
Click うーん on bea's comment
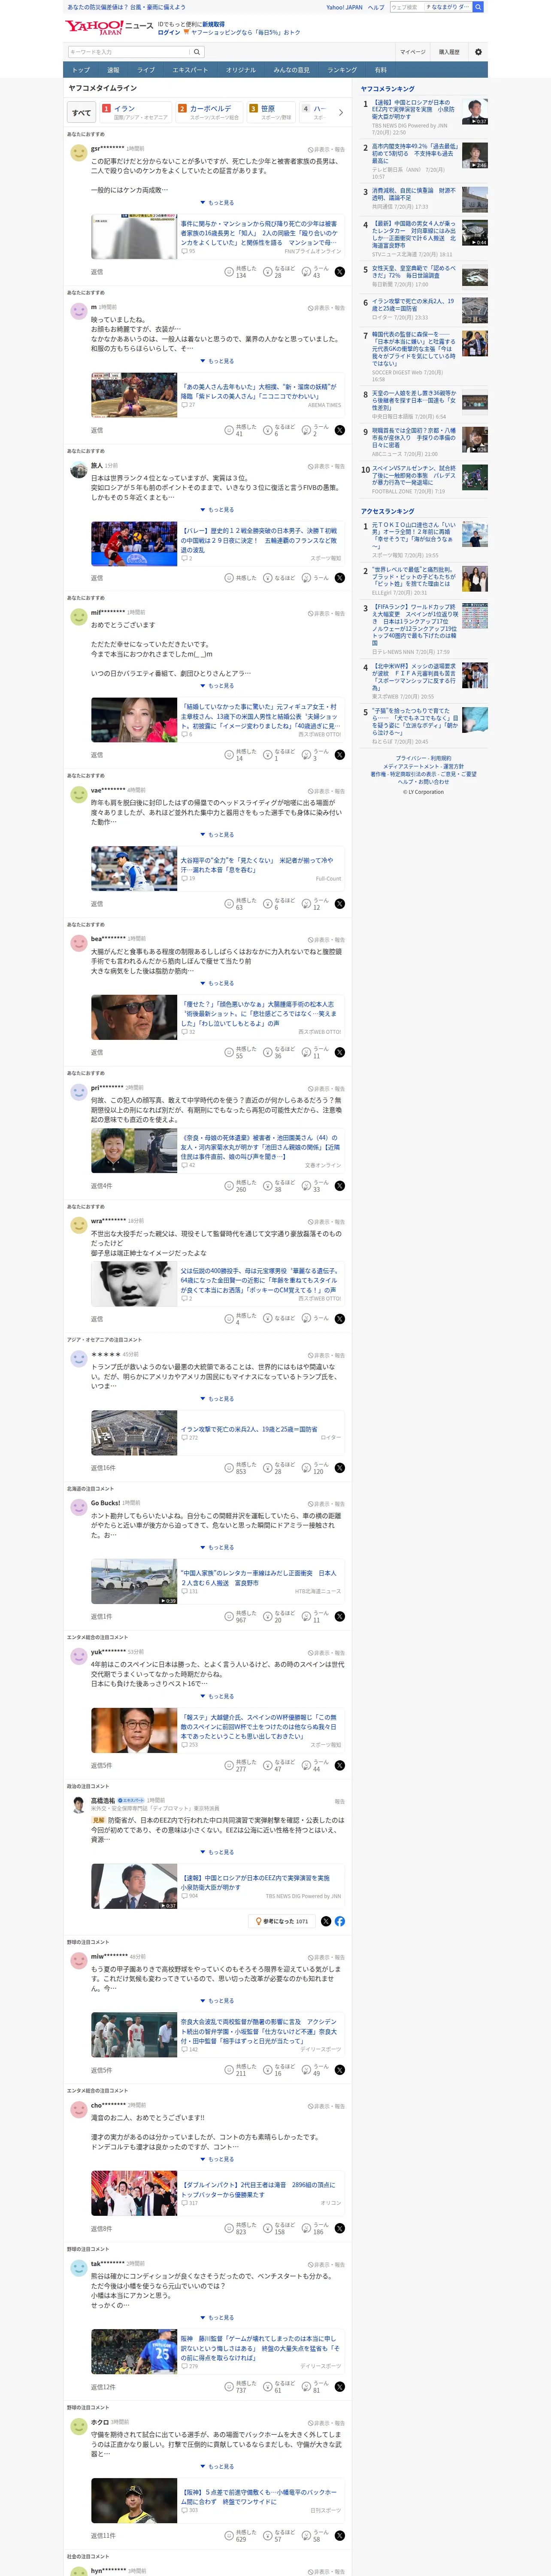click(x=316, y=1052)
